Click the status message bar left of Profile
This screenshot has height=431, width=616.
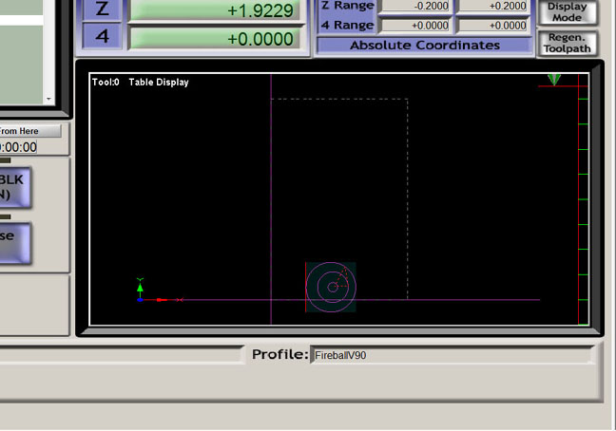click(121, 354)
